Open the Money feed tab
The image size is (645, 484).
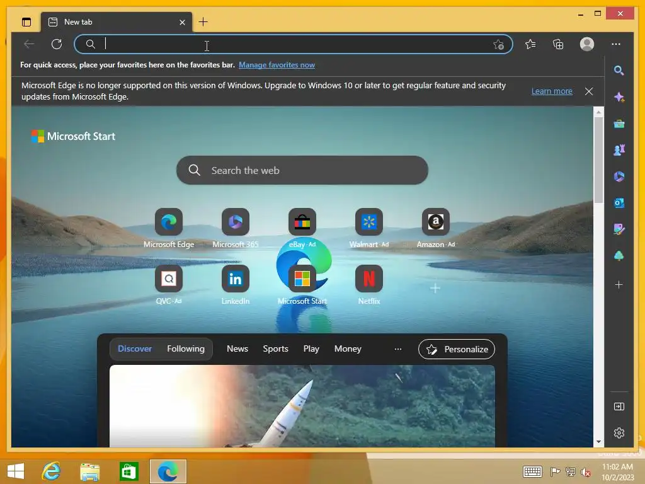(348, 349)
